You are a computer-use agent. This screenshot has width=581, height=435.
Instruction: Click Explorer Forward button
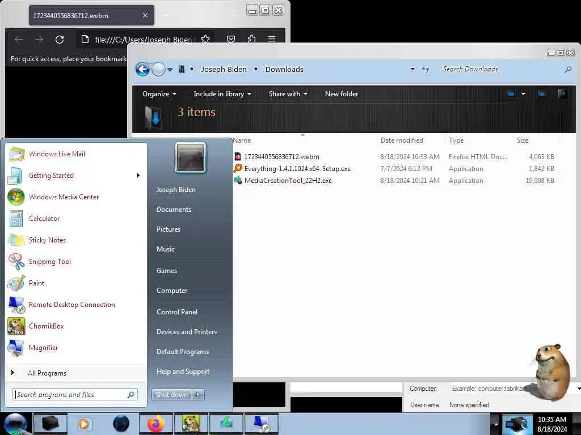click(159, 69)
